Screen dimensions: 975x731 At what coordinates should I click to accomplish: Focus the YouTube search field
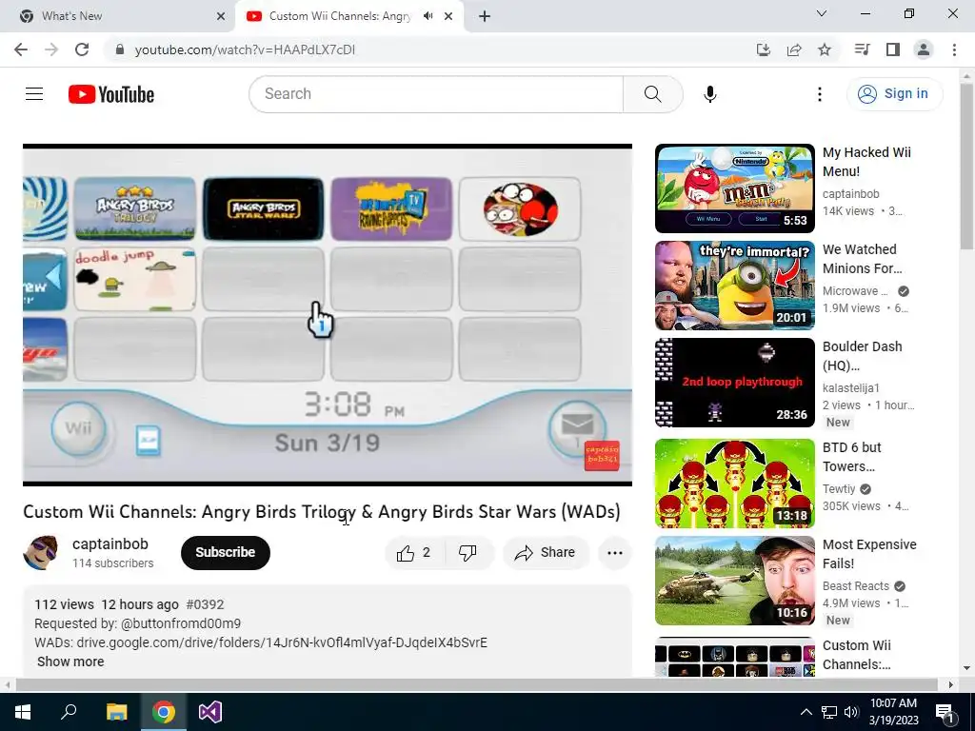pos(436,94)
